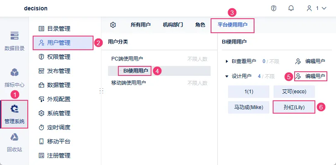Open the 数据目录 sidebar icon
The height and width of the screenshot is (165, 336).
[14, 36]
